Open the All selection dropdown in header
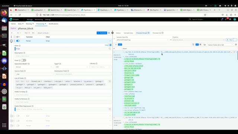Screen dimensions: 238x134 [x=18, y=37]
